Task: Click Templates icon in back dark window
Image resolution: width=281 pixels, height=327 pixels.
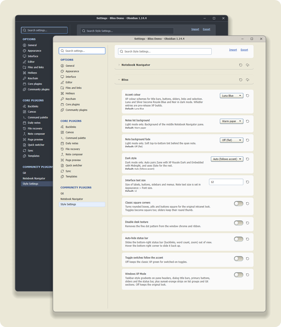Action: [24, 156]
